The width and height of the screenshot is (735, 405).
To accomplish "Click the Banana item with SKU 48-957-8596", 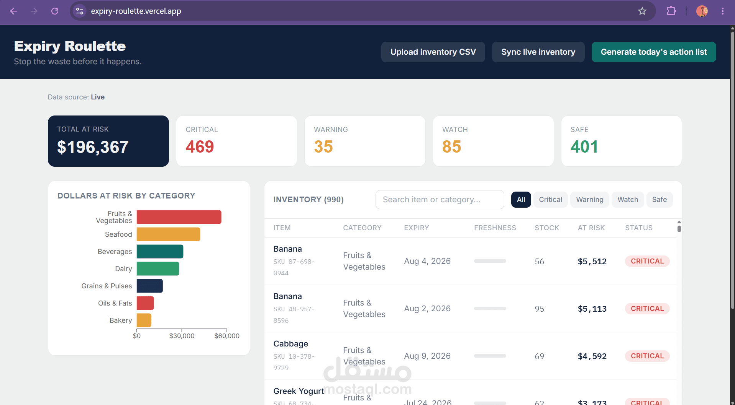I will click(288, 296).
